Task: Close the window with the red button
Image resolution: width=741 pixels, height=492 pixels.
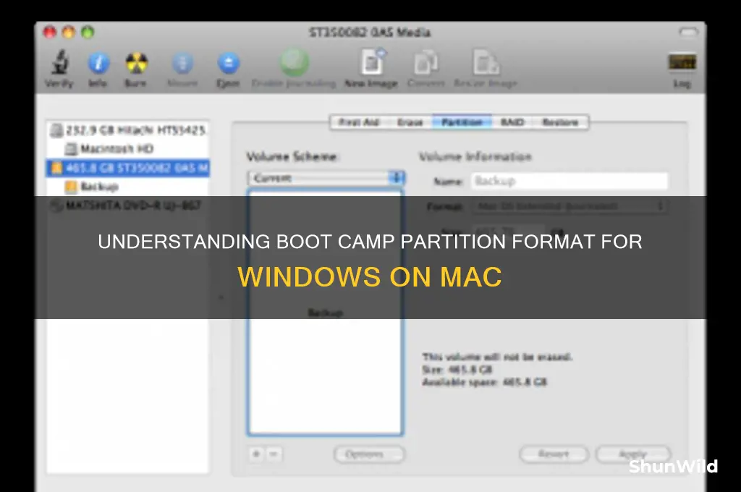Action: coord(50,32)
